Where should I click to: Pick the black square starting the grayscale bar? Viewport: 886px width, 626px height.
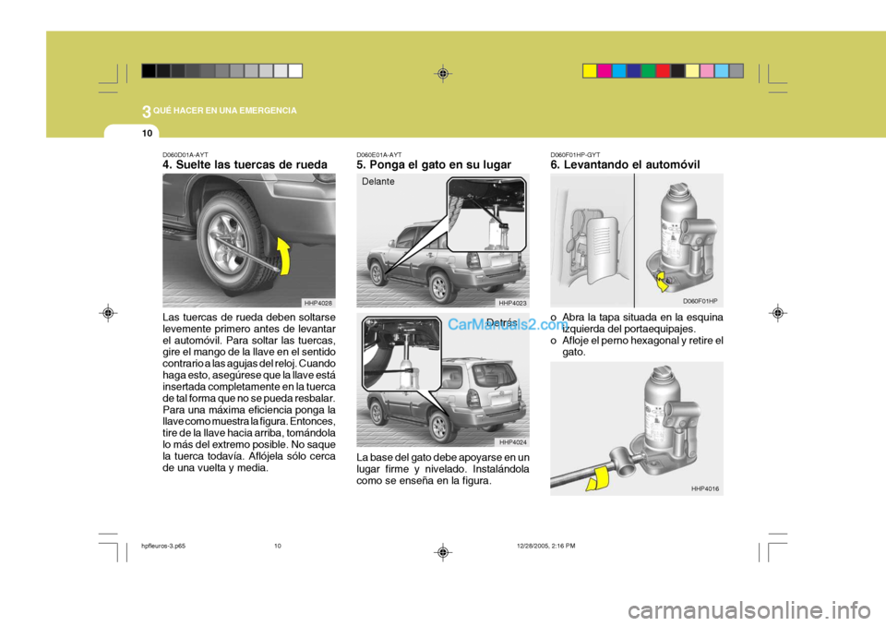[x=149, y=71]
